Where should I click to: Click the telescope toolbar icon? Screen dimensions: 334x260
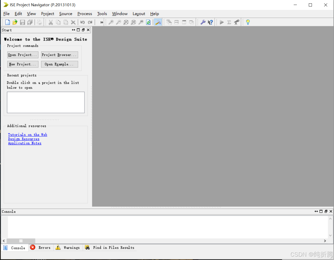pos(237,22)
